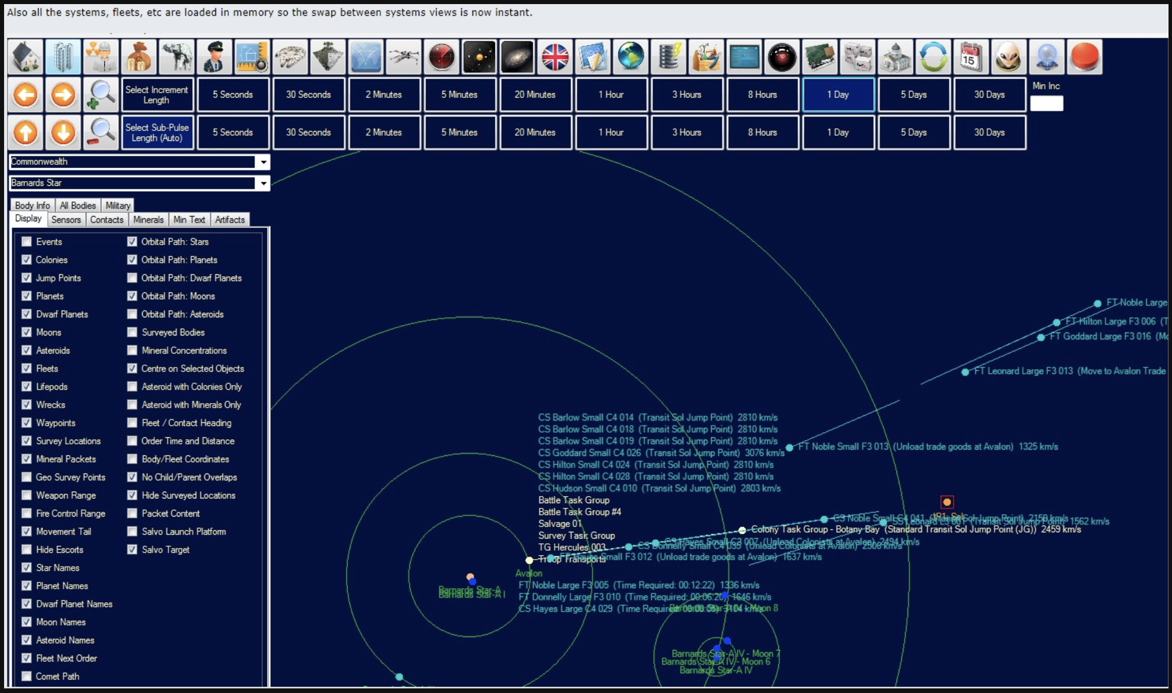
Task: Uncheck the Jump Points checkbox
Action: point(26,278)
